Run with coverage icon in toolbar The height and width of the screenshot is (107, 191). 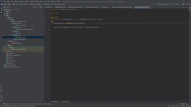coord(178,4)
